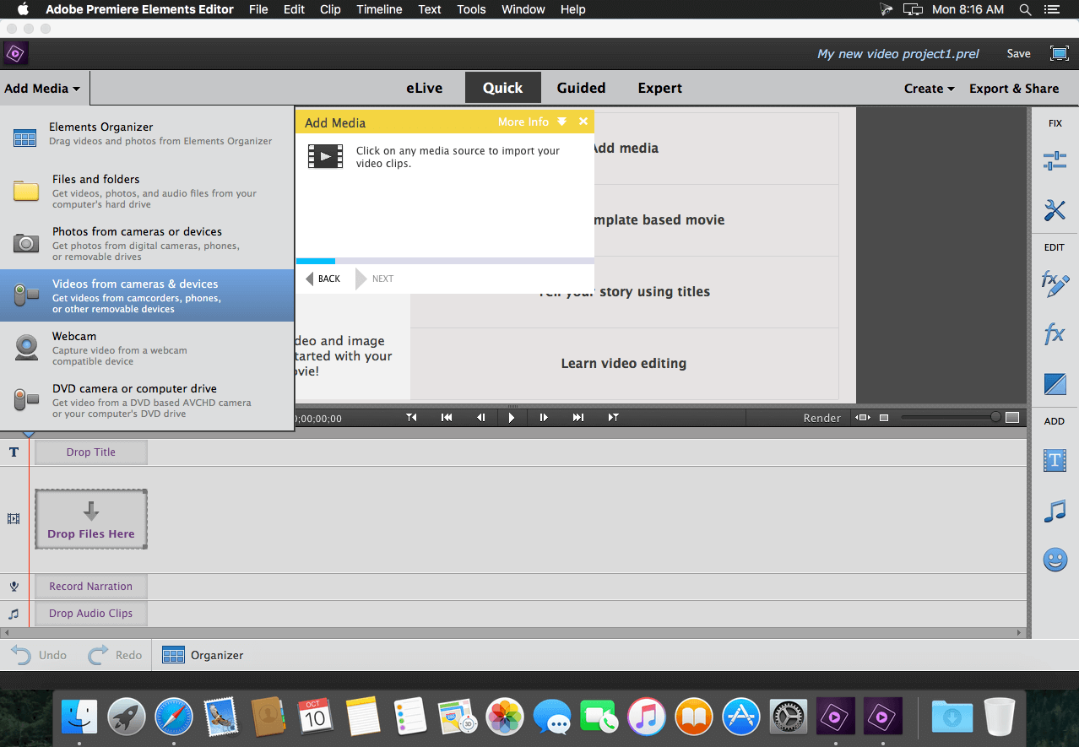Jump to end of movie
Viewport: 1079px width, 747px height.
pos(577,417)
